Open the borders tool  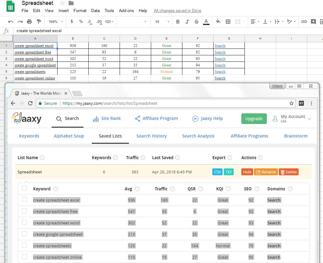coord(228,22)
